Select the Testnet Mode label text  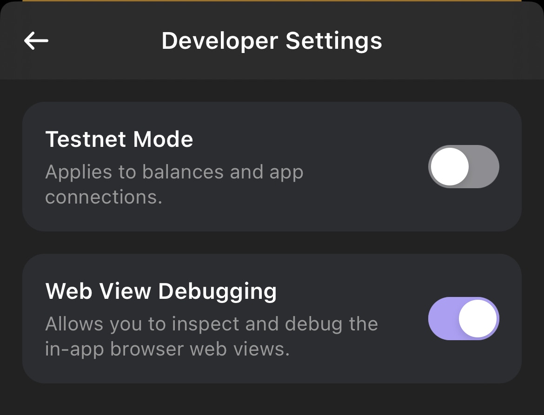(x=119, y=139)
